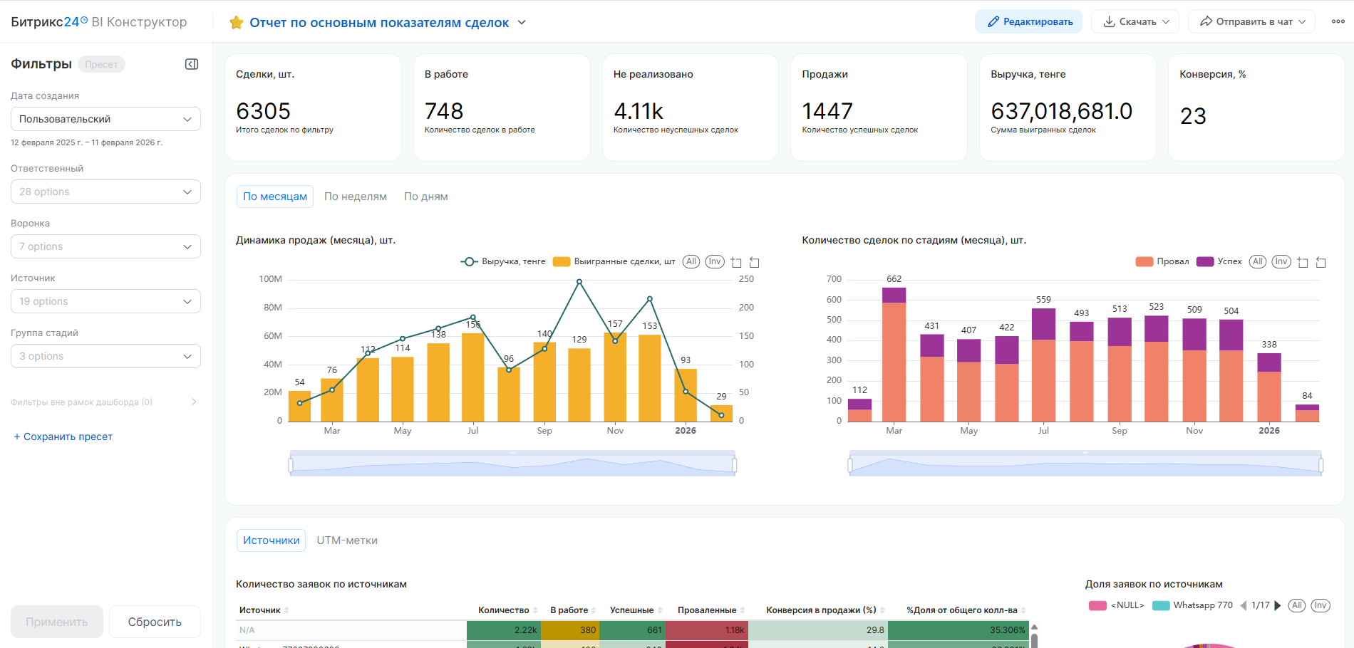The image size is (1354, 648).
Task: Expand the Дата создания period dropdown
Action: coord(105,119)
